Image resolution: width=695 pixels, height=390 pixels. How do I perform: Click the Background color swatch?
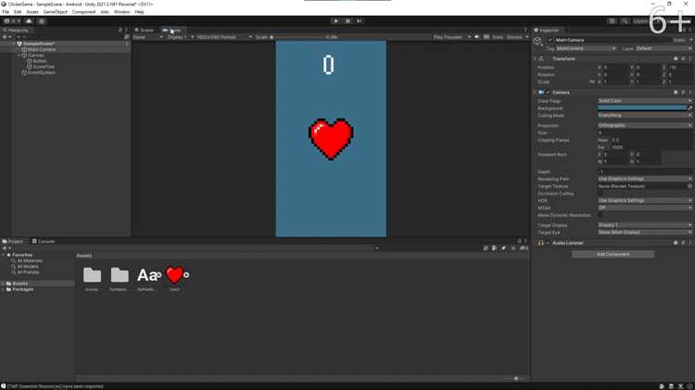pyautogui.click(x=642, y=107)
